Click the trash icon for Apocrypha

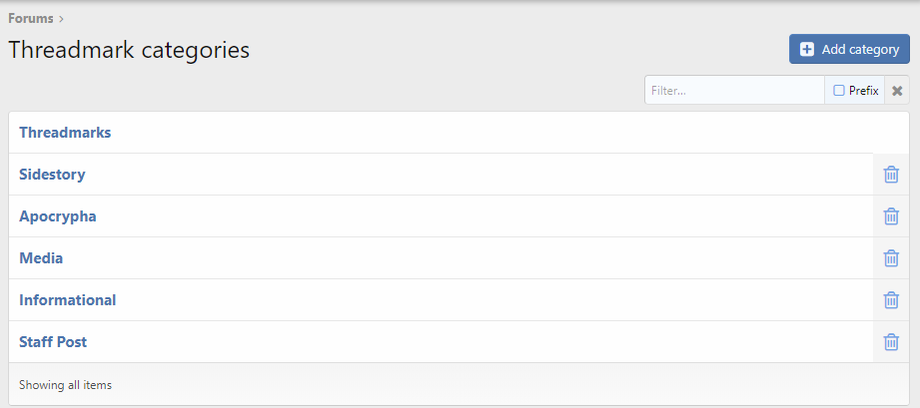[891, 216]
